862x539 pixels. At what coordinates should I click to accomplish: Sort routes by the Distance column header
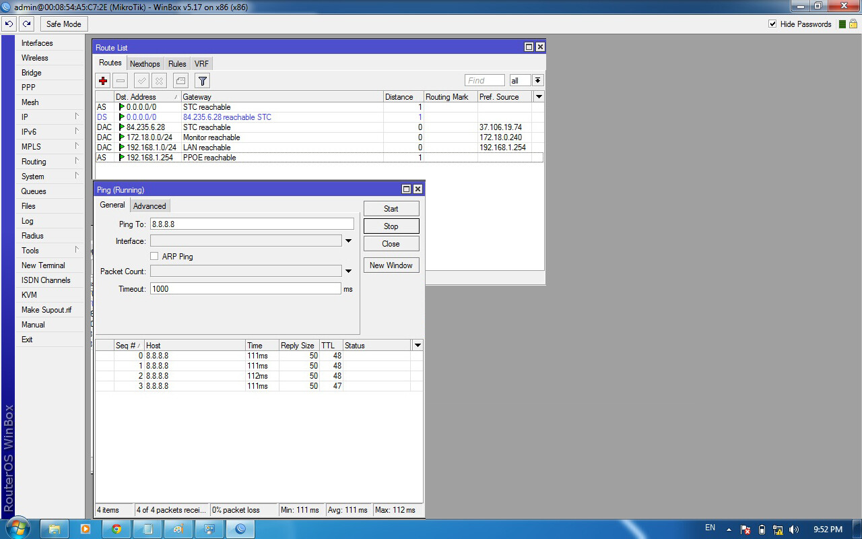tap(403, 97)
